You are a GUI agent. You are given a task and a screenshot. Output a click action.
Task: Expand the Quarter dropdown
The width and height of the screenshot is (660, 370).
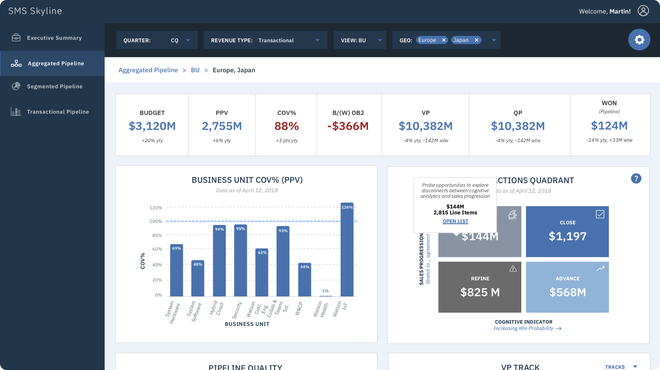pos(188,40)
